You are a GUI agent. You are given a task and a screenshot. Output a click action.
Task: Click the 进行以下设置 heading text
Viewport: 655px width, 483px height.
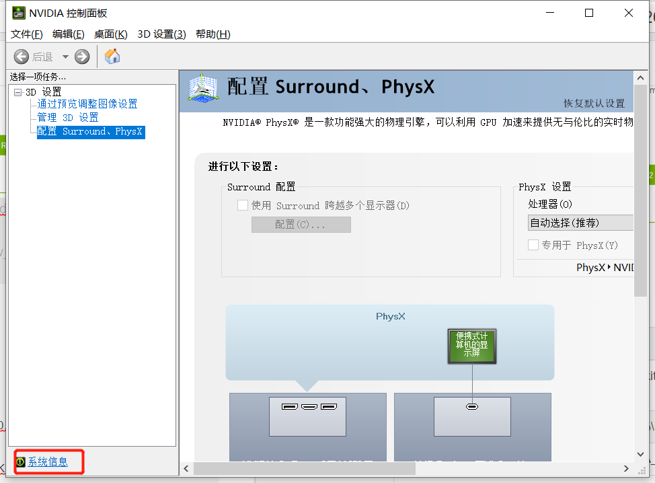[x=243, y=167]
